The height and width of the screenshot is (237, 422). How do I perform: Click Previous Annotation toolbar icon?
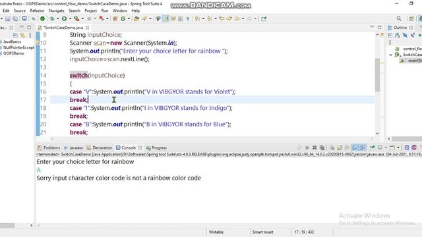point(209,18)
